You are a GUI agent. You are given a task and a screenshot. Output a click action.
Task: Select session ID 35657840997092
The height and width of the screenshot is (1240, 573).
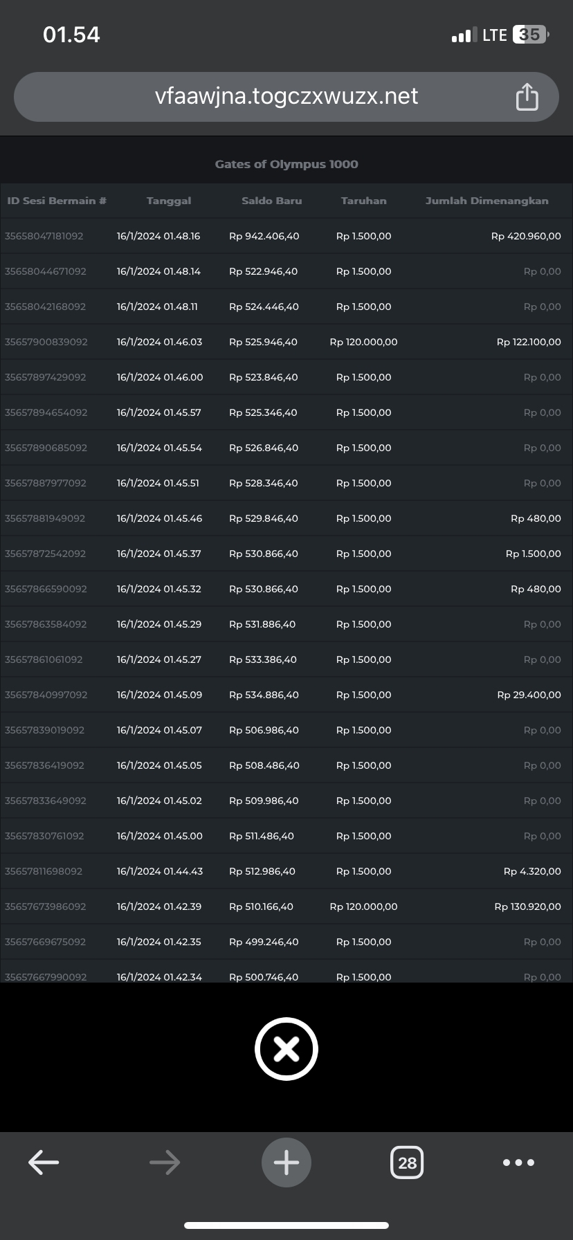coord(46,695)
